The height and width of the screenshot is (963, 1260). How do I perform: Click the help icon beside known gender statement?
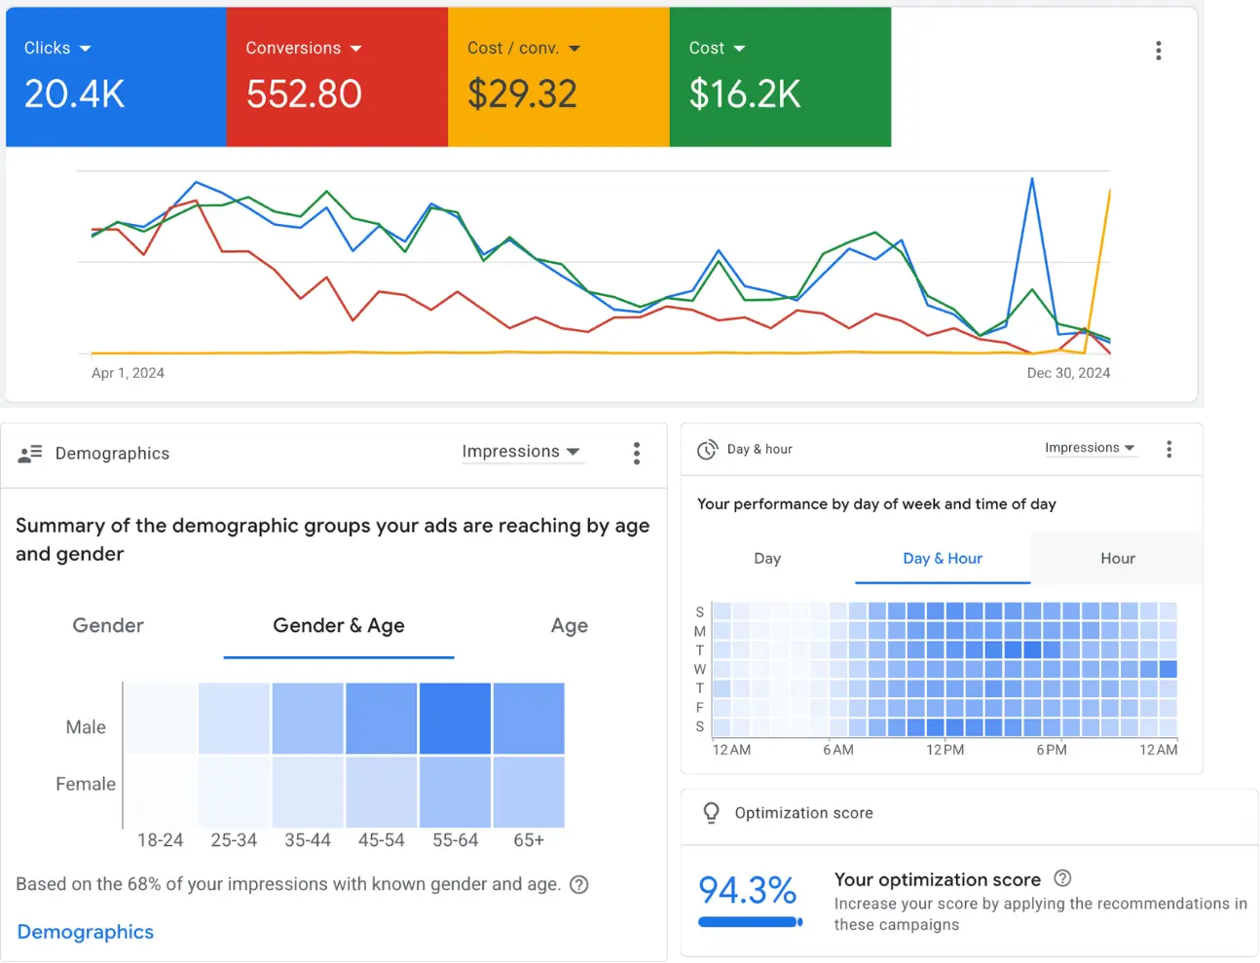[578, 884]
